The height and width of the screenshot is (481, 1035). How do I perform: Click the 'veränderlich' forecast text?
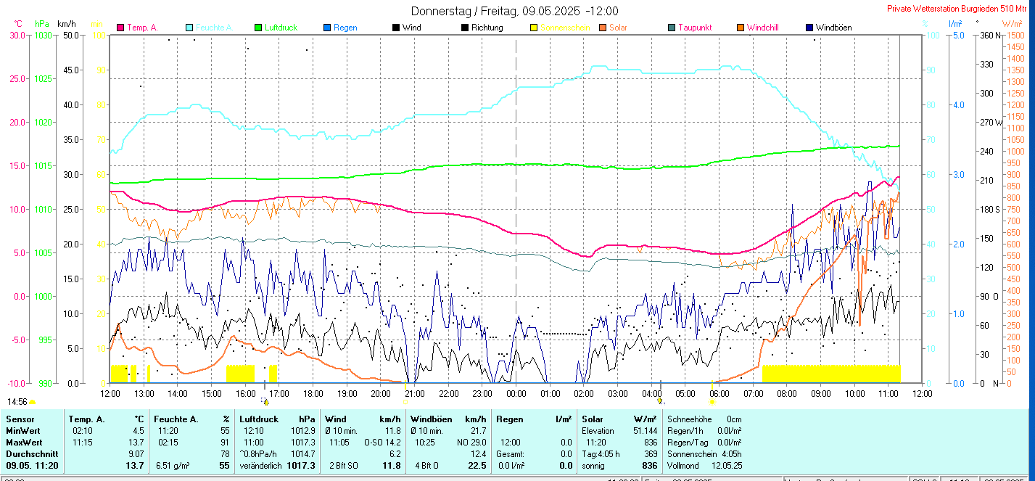click(x=261, y=466)
